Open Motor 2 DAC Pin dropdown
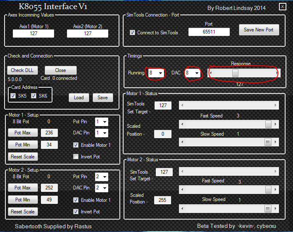This screenshot has width=293, height=232. [x=102, y=188]
